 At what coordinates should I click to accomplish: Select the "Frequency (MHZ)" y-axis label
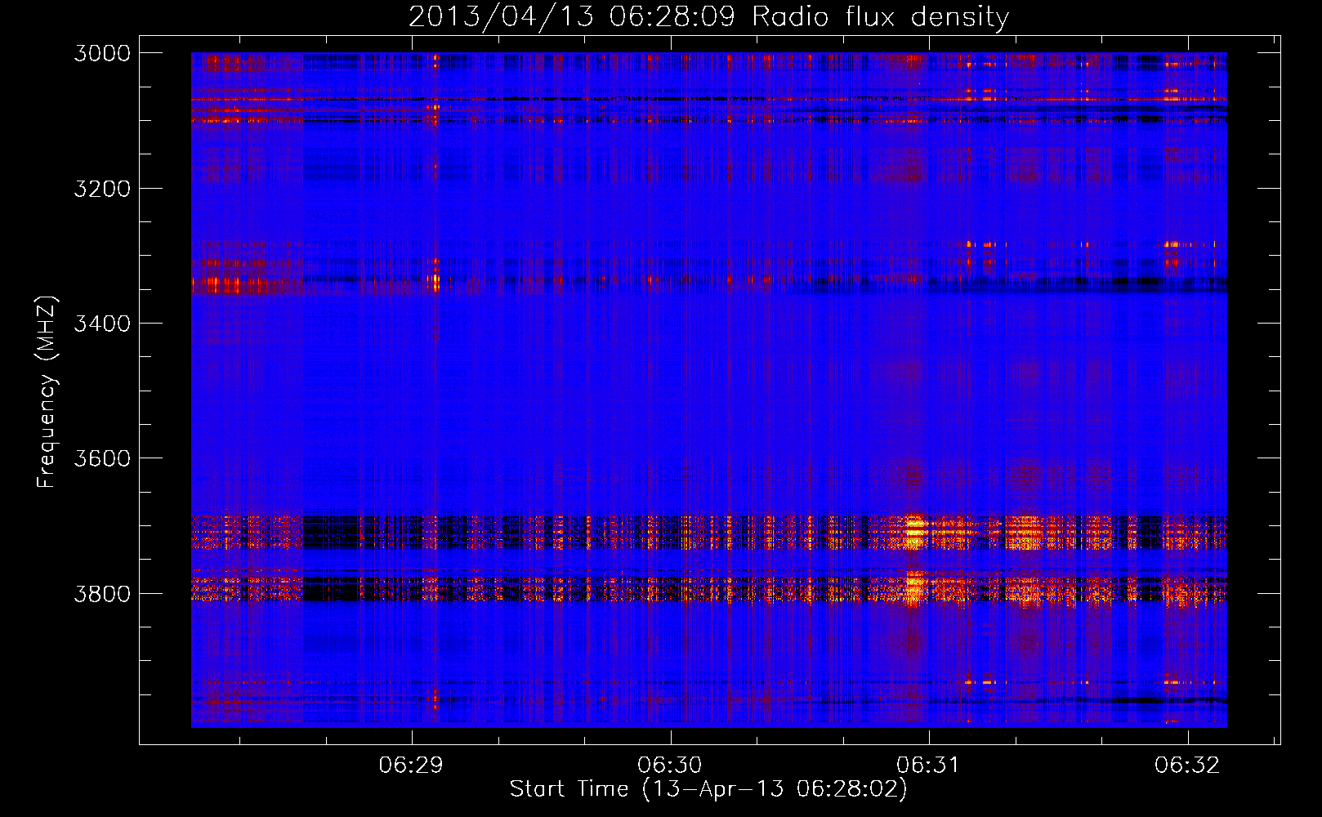[47, 391]
